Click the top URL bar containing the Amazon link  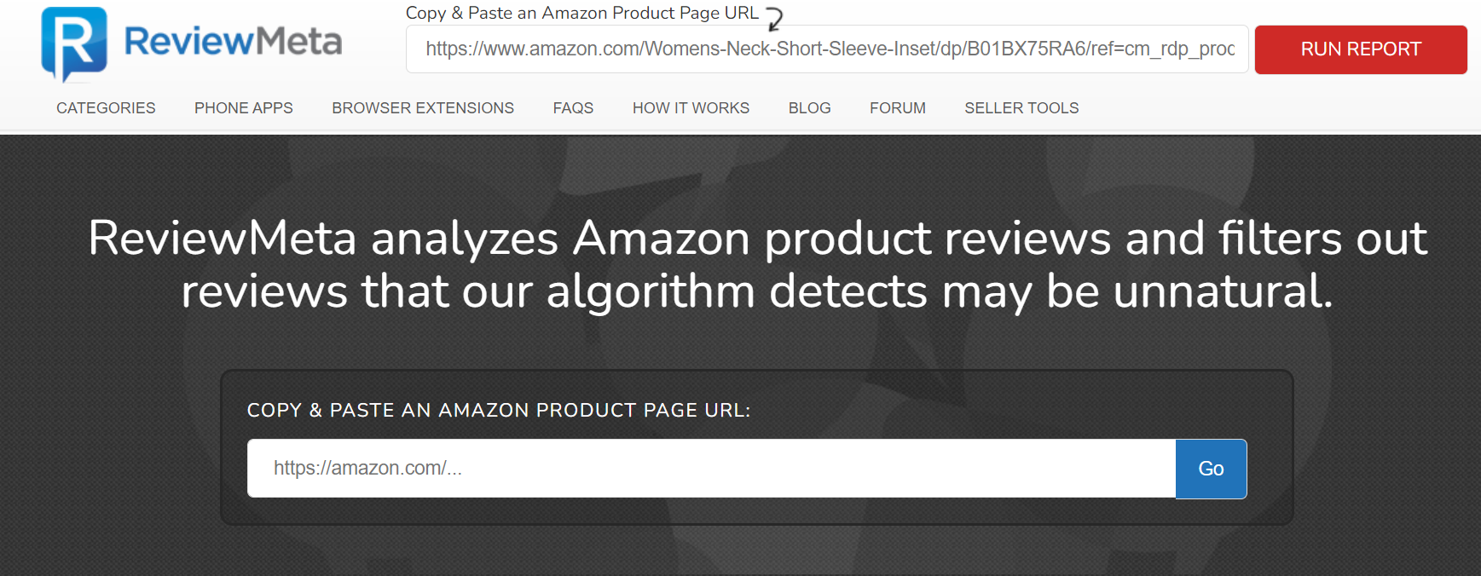(826, 49)
